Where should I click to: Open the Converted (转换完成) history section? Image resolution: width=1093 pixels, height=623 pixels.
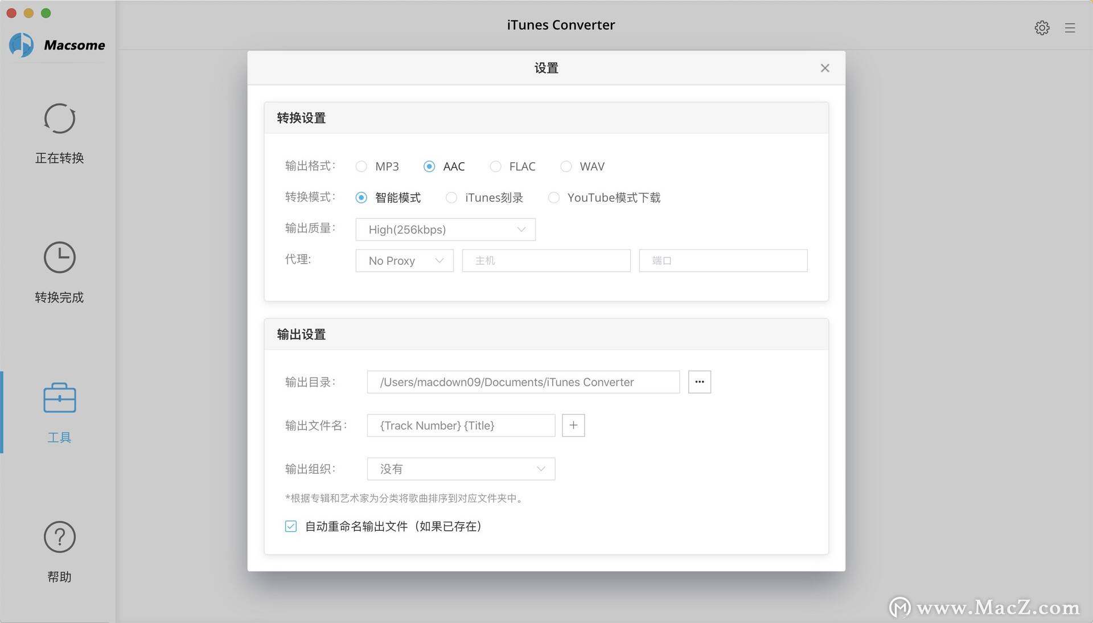coord(59,273)
